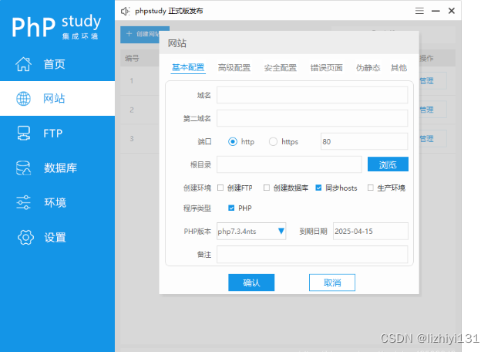
Task: Enable the 创建FTP checkbox
Action: tap(220, 188)
